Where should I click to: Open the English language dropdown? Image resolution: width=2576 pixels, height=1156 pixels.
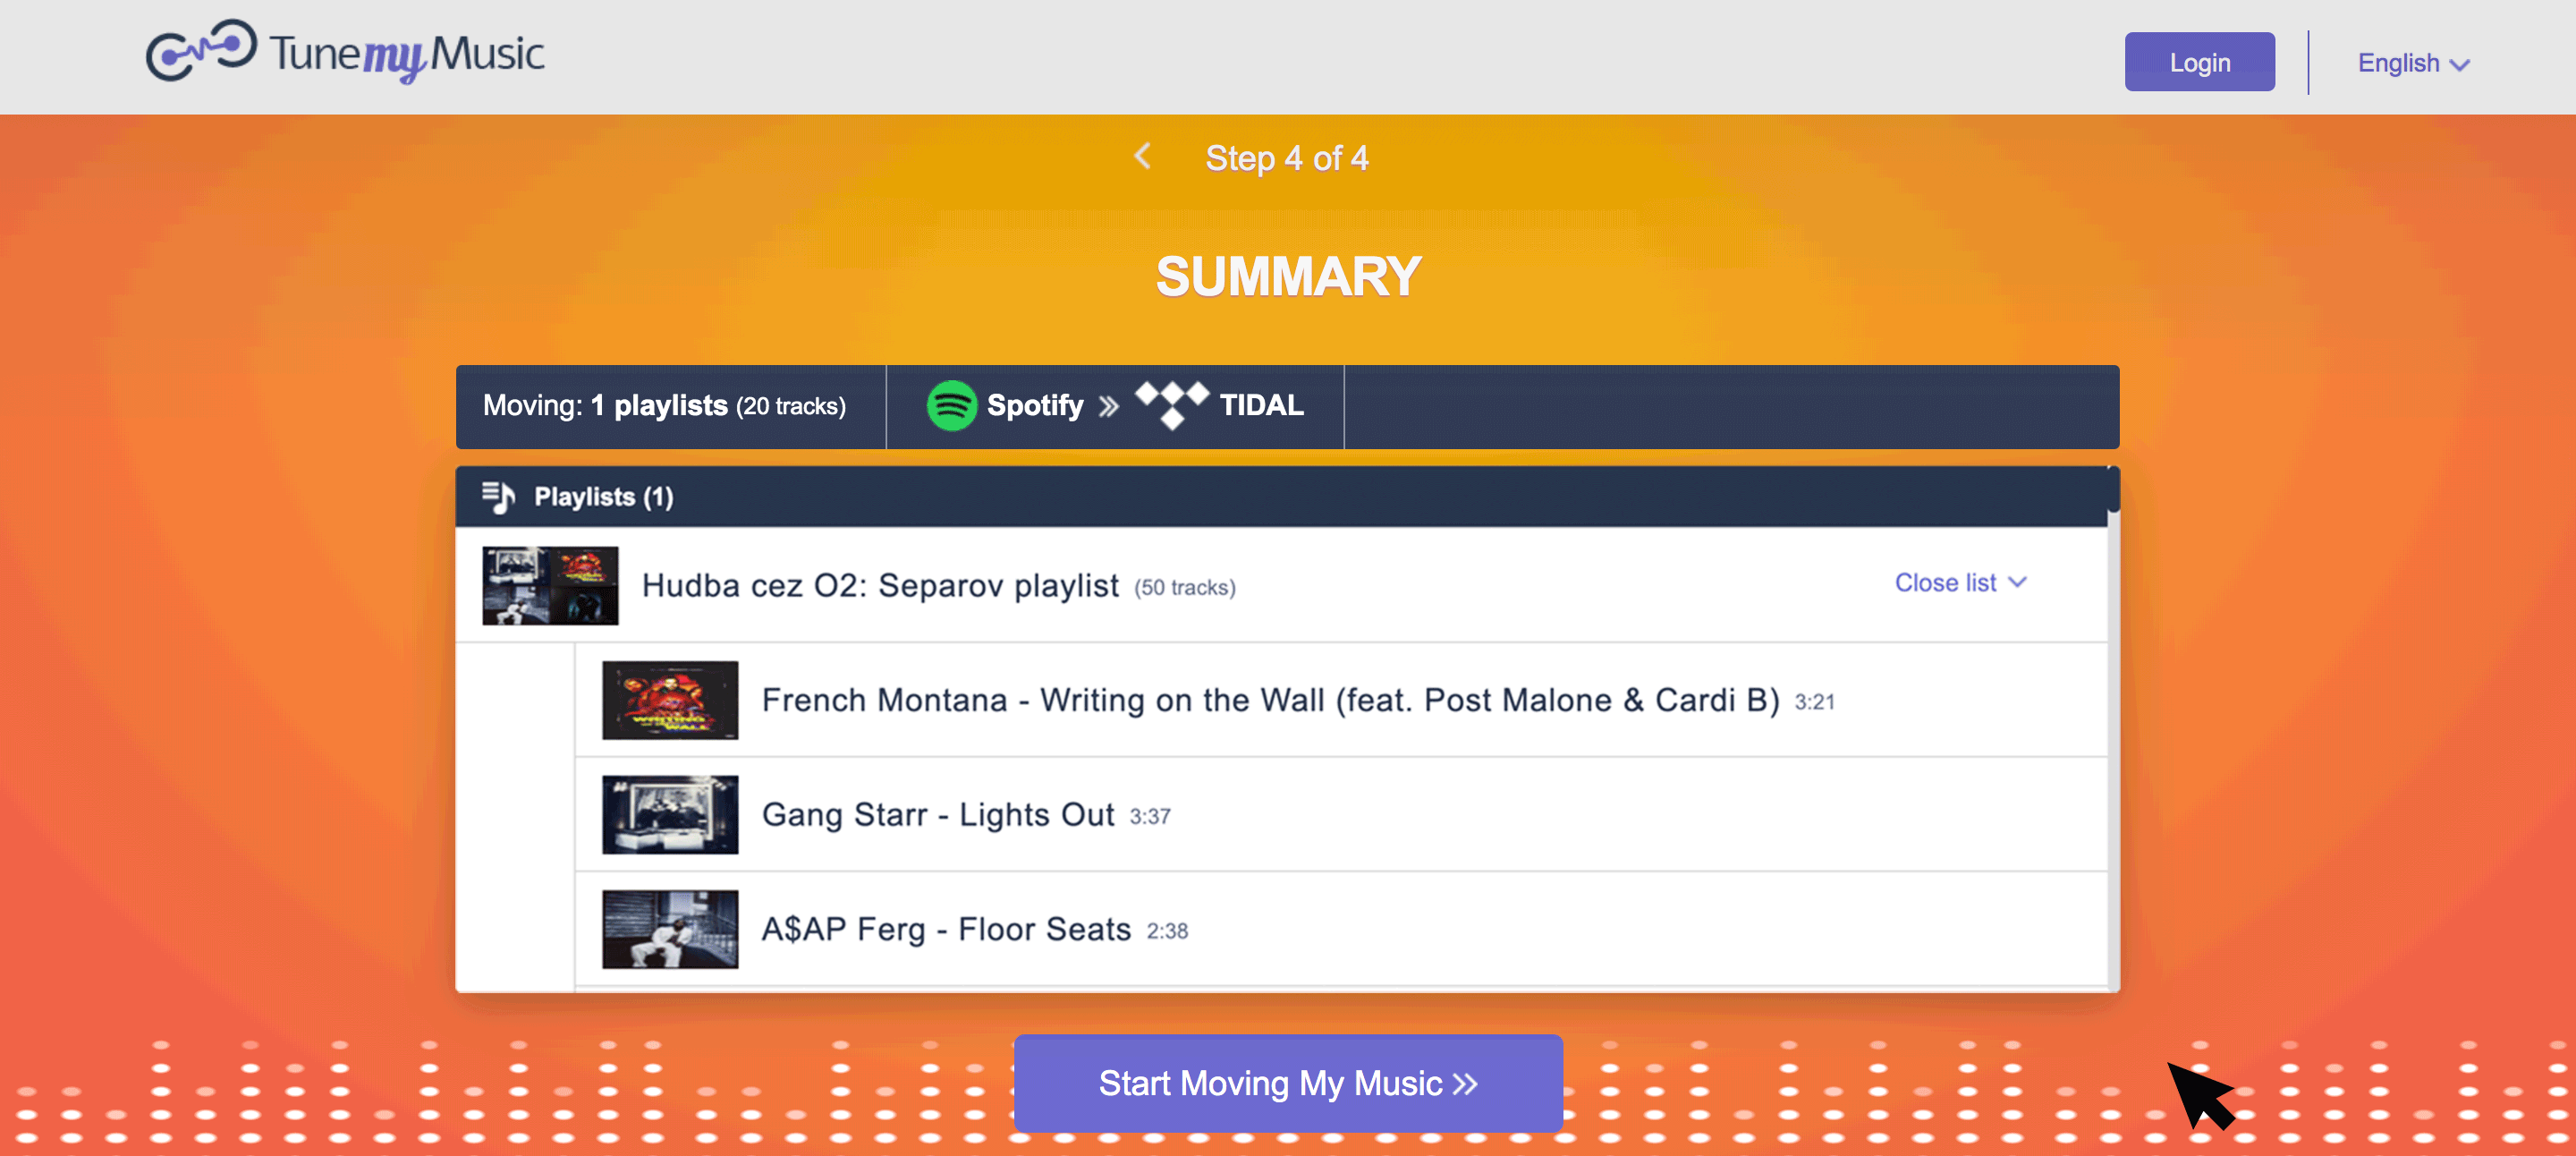[2413, 64]
